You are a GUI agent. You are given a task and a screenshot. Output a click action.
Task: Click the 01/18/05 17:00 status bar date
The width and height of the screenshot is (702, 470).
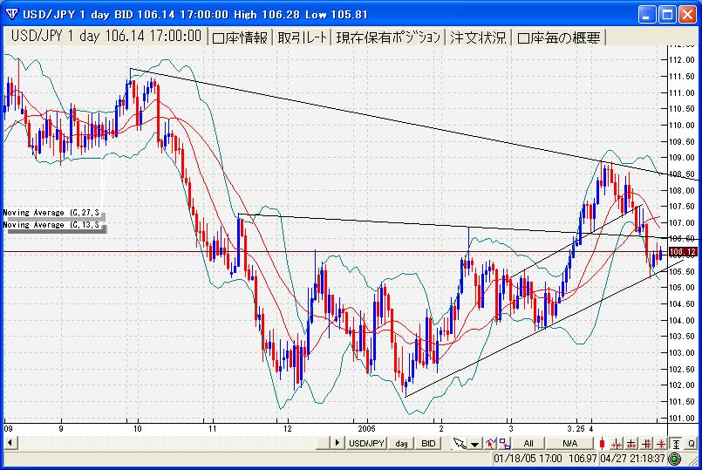click(x=528, y=459)
